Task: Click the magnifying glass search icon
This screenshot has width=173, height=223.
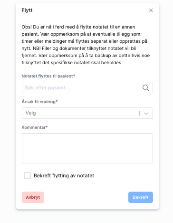Action: pos(145,87)
